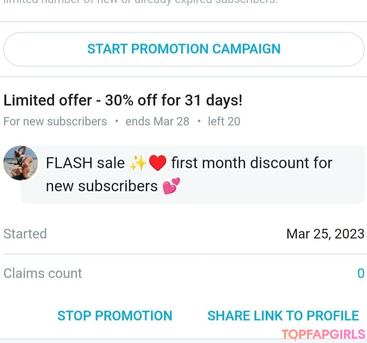The height and width of the screenshot is (343, 367).
Task: Click the 'ends Mar 28' text
Action: (157, 121)
